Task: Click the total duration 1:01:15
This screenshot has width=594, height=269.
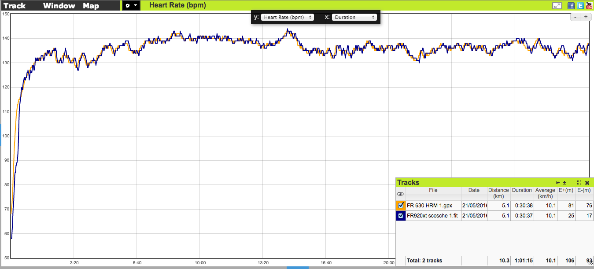Action: coord(524,261)
